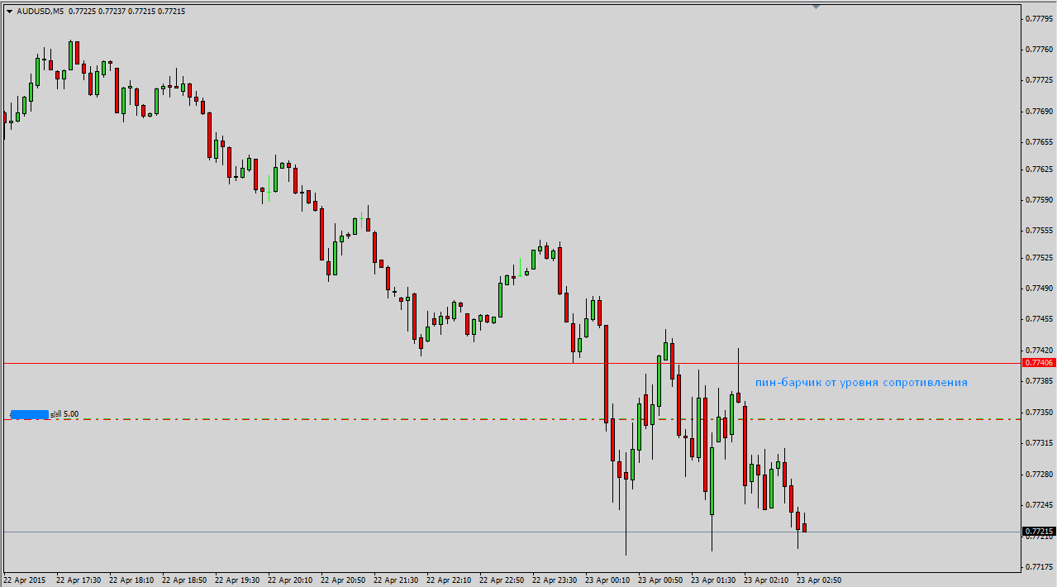Click price scale value 0.77490
This screenshot has height=587, width=1057.
tap(1039, 289)
